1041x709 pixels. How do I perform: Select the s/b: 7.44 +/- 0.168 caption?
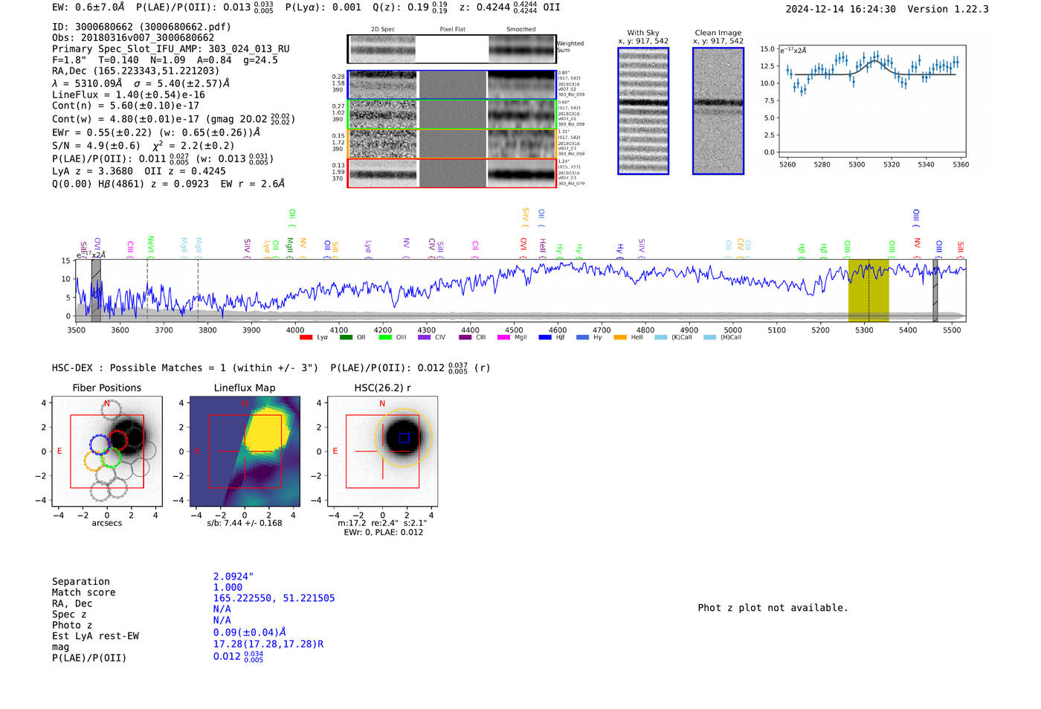click(245, 523)
